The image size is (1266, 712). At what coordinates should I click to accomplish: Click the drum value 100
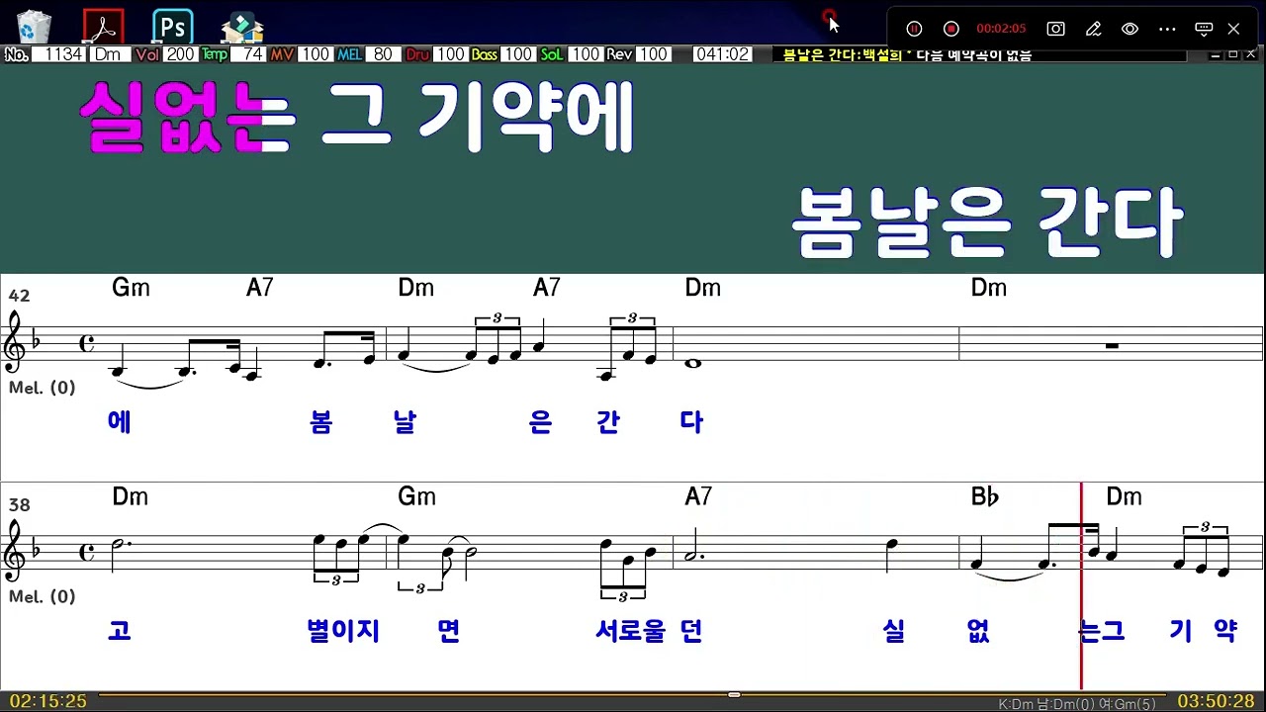450,54
